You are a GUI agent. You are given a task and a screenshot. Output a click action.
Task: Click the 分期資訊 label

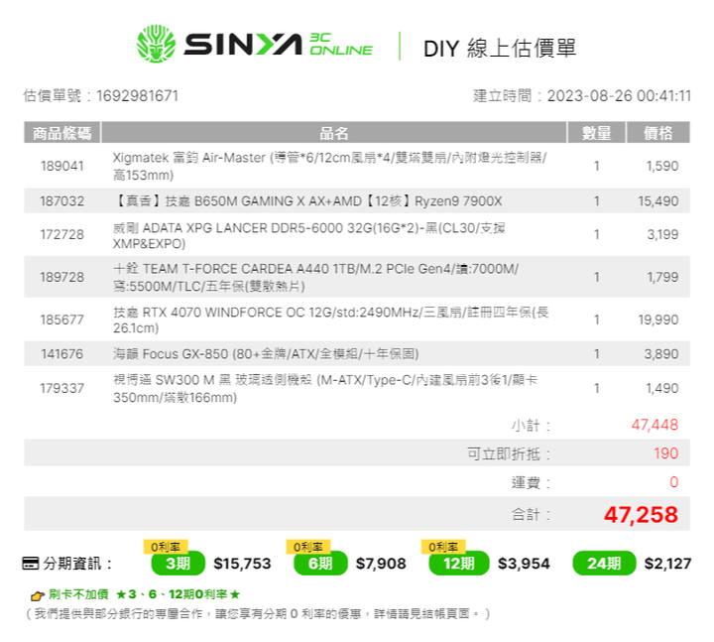point(77,564)
